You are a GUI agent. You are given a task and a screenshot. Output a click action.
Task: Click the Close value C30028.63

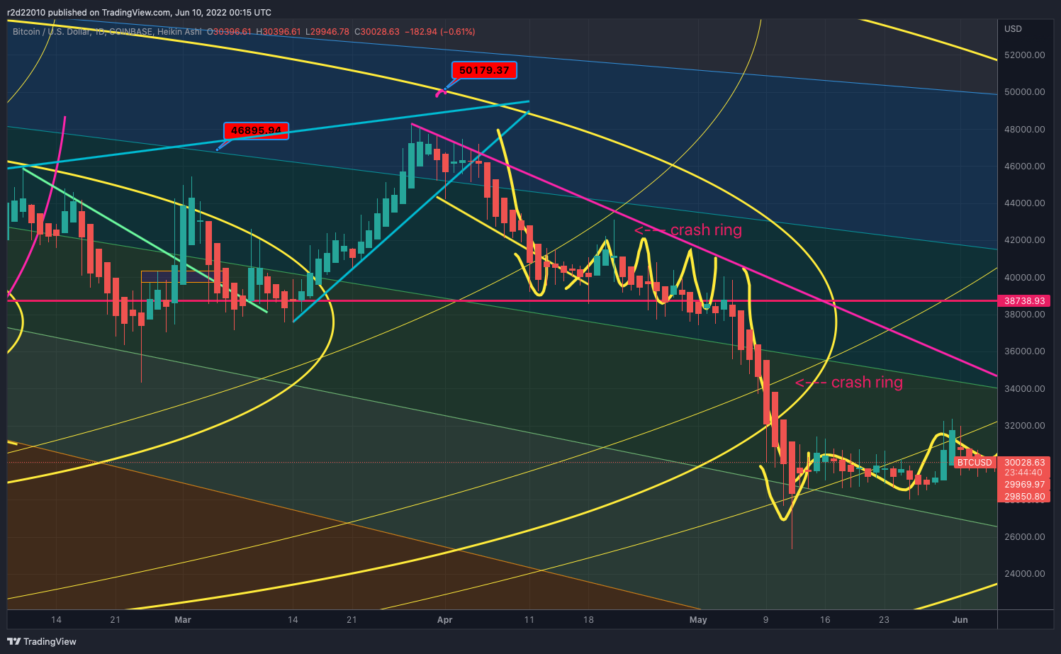click(377, 32)
